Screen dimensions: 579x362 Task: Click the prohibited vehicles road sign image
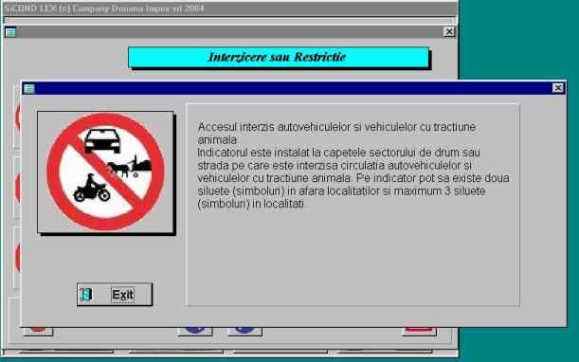tap(105, 172)
